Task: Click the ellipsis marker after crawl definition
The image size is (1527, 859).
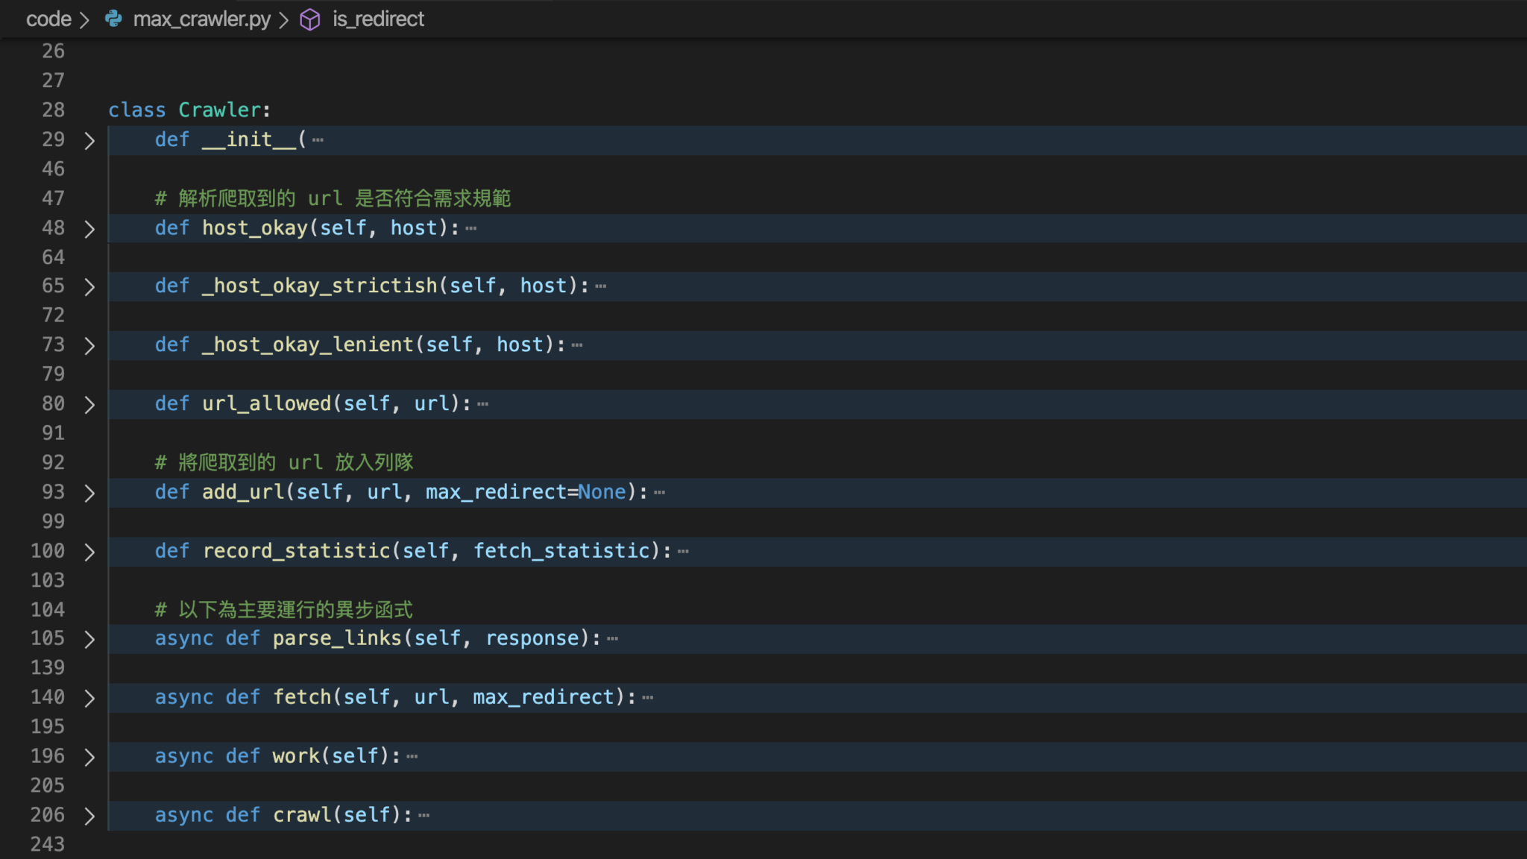Action: [x=424, y=814]
